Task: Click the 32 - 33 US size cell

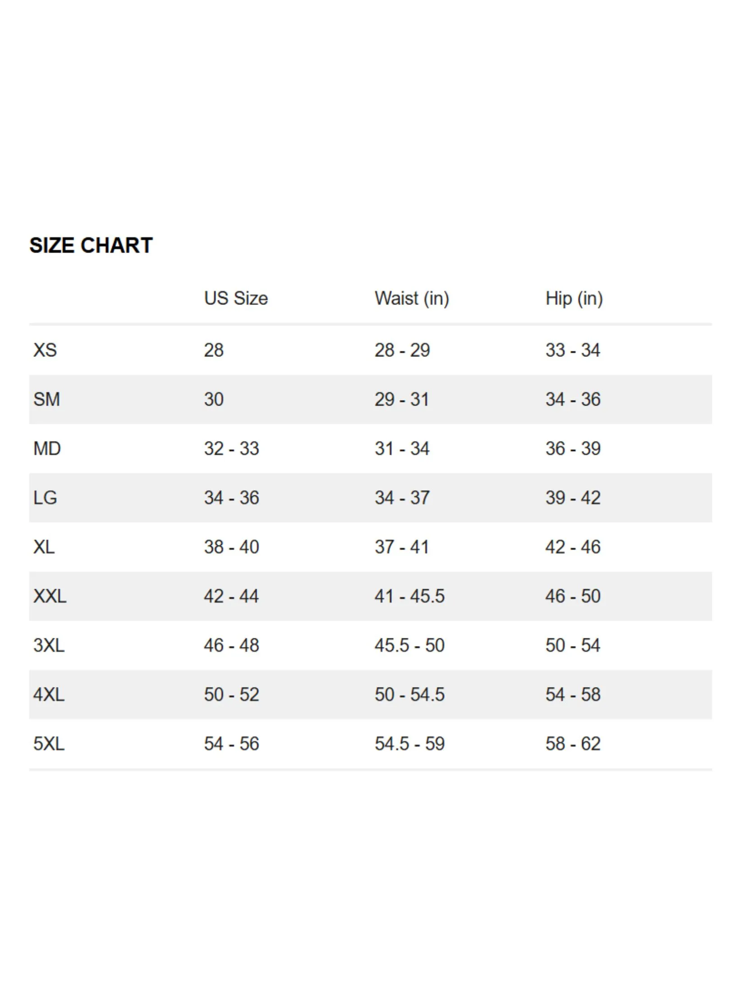Action: click(231, 448)
